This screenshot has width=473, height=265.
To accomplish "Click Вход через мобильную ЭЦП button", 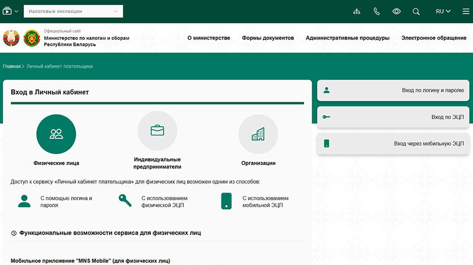I will (393, 144).
